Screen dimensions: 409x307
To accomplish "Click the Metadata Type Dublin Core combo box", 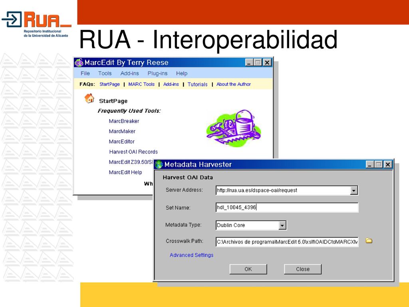I will [251, 225].
